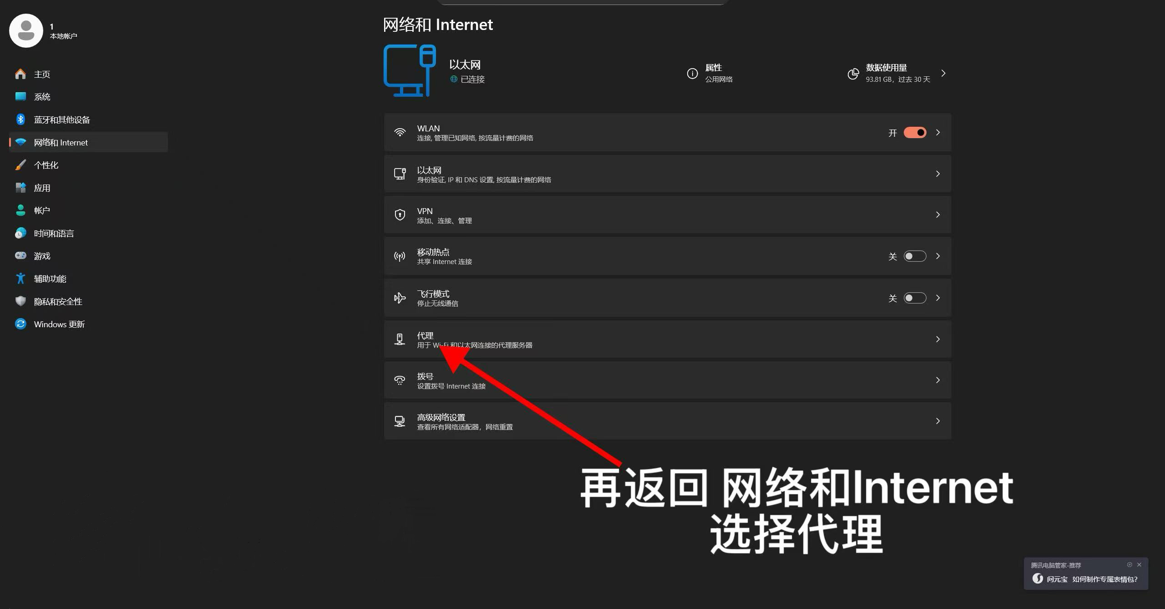Image resolution: width=1165 pixels, height=609 pixels.
Task: Click the 飞行模式 airplane icon
Action: [x=400, y=298]
